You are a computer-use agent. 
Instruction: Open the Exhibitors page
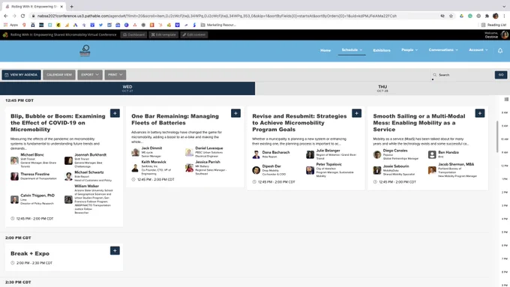point(382,50)
